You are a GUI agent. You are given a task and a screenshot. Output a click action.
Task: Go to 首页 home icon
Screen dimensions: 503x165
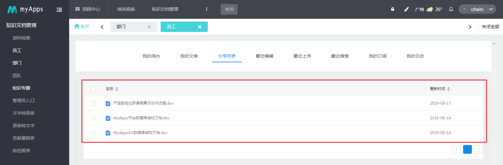click(77, 26)
